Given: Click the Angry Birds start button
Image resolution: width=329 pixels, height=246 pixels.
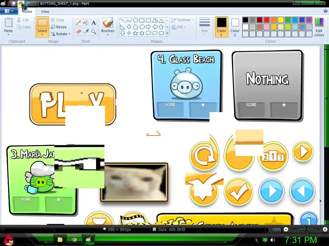Looking at the screenshot, I should click(9, 240).
